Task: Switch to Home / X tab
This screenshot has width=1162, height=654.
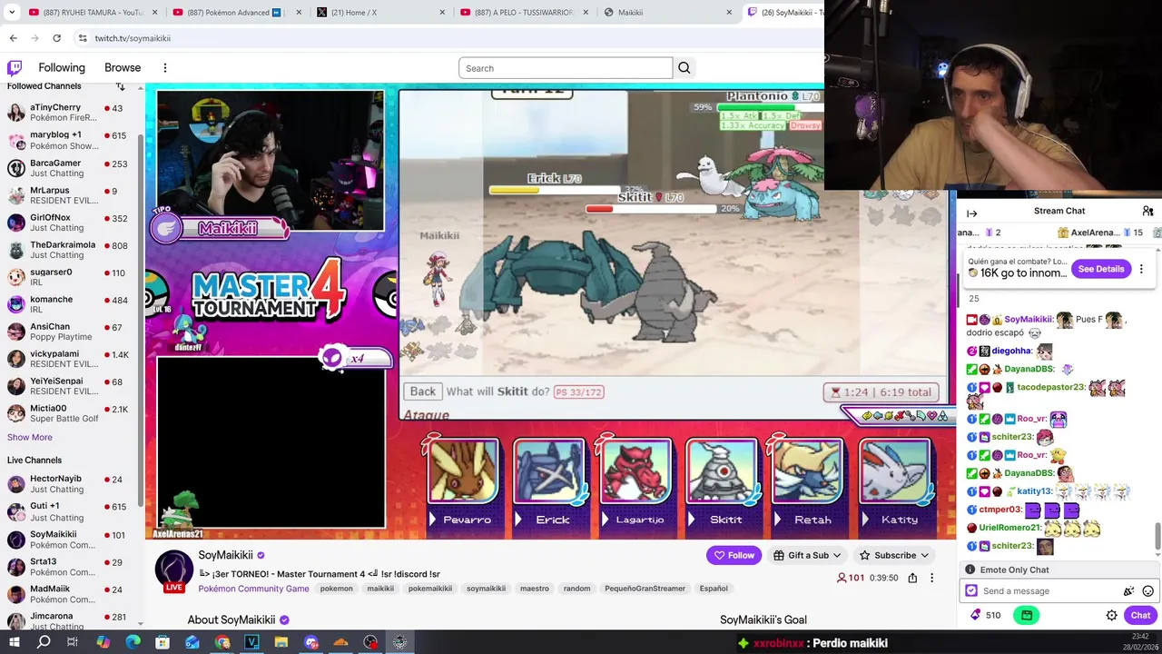Action: coord(381,13)
